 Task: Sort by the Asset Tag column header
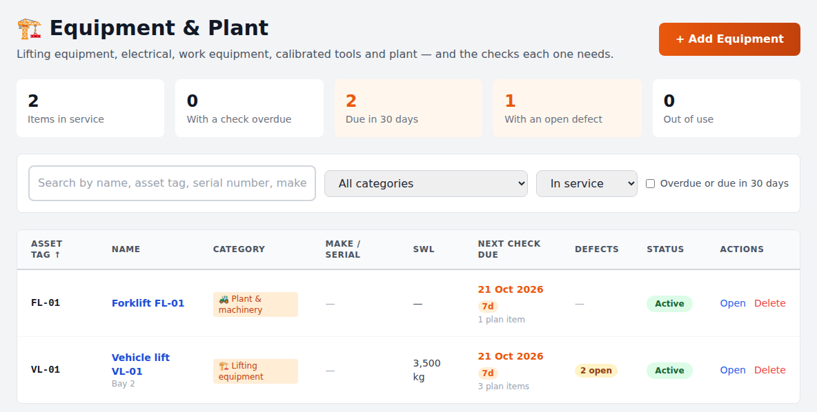click(46, 249)
